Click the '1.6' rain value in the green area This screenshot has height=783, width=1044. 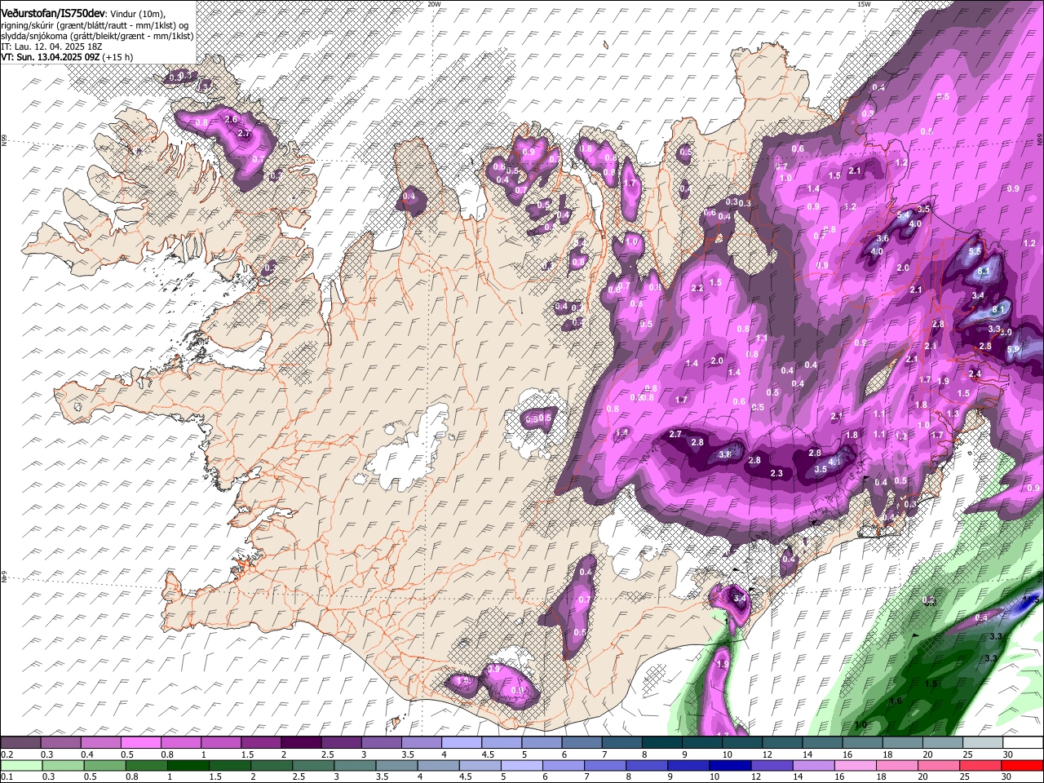coord(896,701)
